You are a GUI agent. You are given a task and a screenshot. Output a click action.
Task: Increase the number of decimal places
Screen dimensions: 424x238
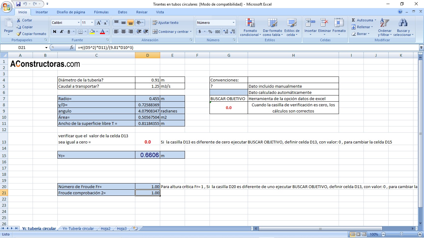click(226, 32)
